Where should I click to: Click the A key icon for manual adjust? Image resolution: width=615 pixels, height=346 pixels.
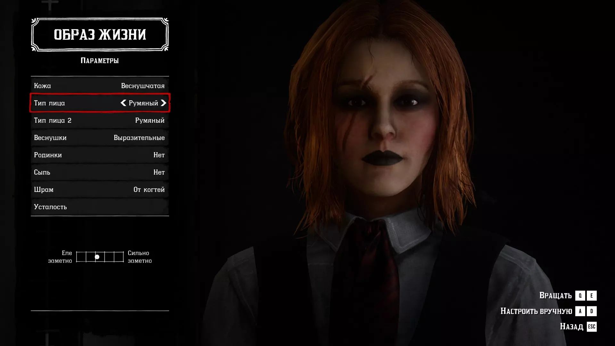pyautogui.click(x=580, y=311)
